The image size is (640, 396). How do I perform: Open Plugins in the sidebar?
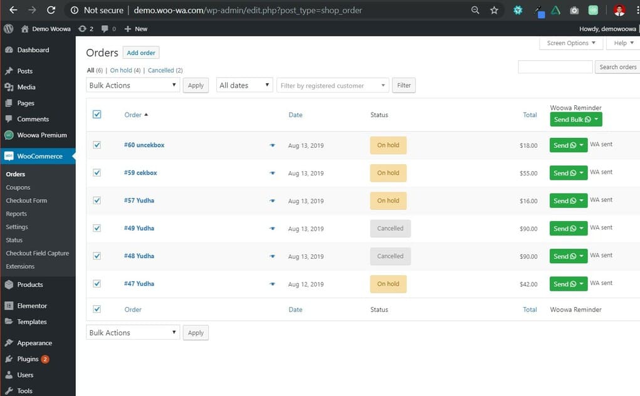[28, 359]
